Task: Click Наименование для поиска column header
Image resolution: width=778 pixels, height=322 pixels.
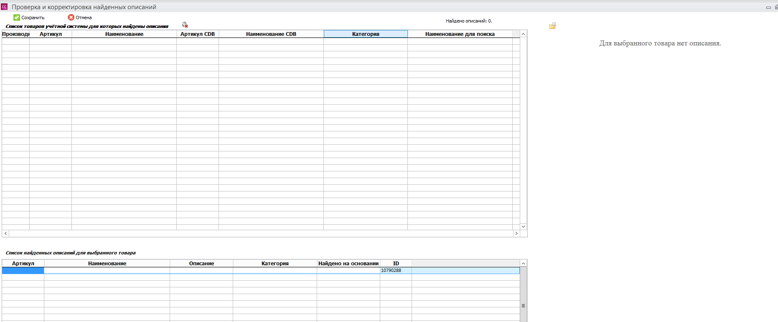Action: [x=460, y=34]
